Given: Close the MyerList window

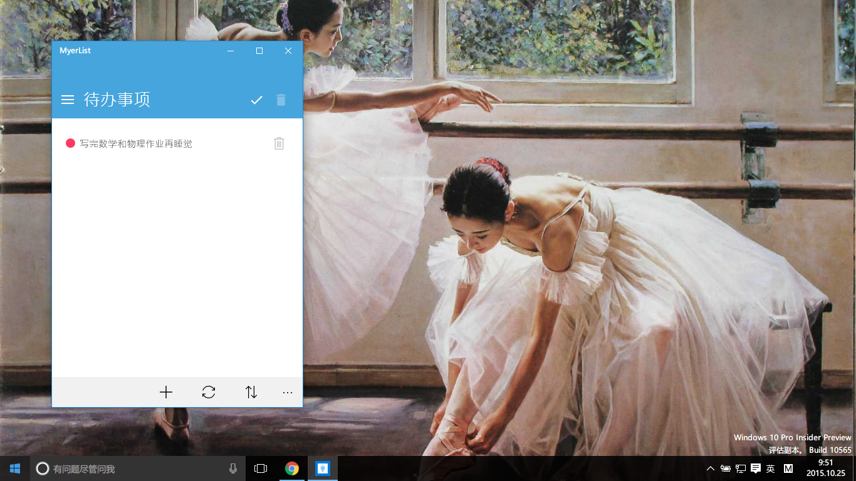Looking at the screenshot, I should pos(288,51).
